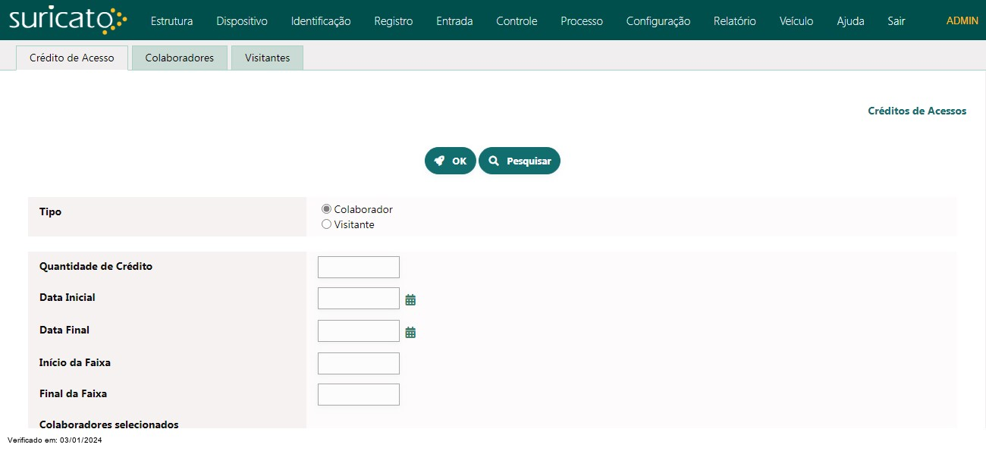
Task: Focus the Data Inicial input field
Action: (359, 298)
